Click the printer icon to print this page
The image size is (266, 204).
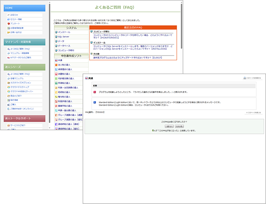coord(245,78)
